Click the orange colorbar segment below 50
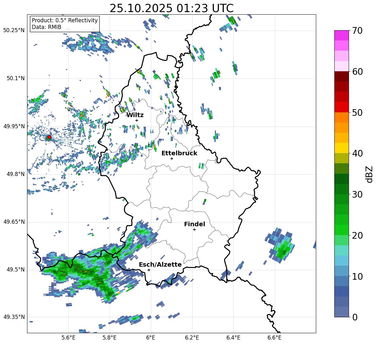 342,117
